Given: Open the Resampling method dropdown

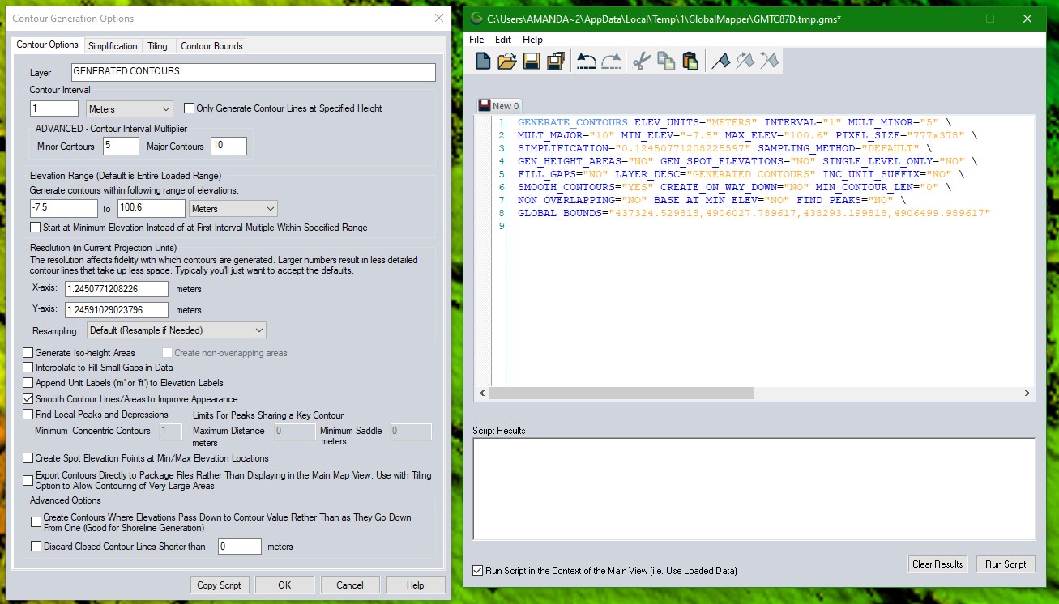Looking at the screenshot, I should 176,330.
